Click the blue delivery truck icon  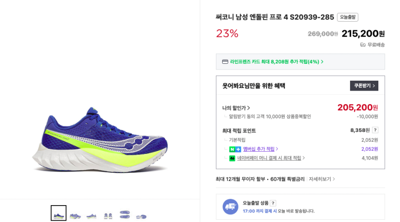click(231, 207)
